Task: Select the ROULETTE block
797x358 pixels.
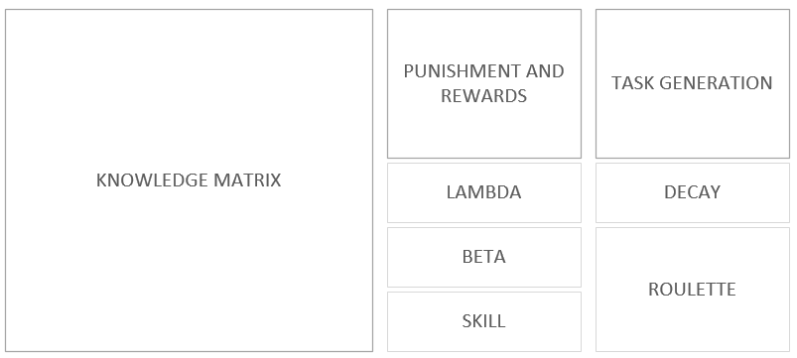Action: (x=693, y=290)
